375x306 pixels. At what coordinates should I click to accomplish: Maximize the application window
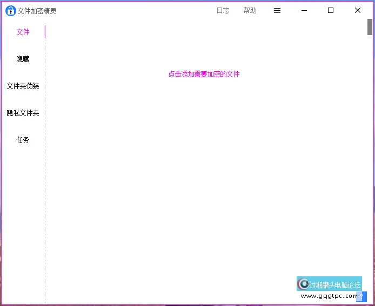coord(331,11)
